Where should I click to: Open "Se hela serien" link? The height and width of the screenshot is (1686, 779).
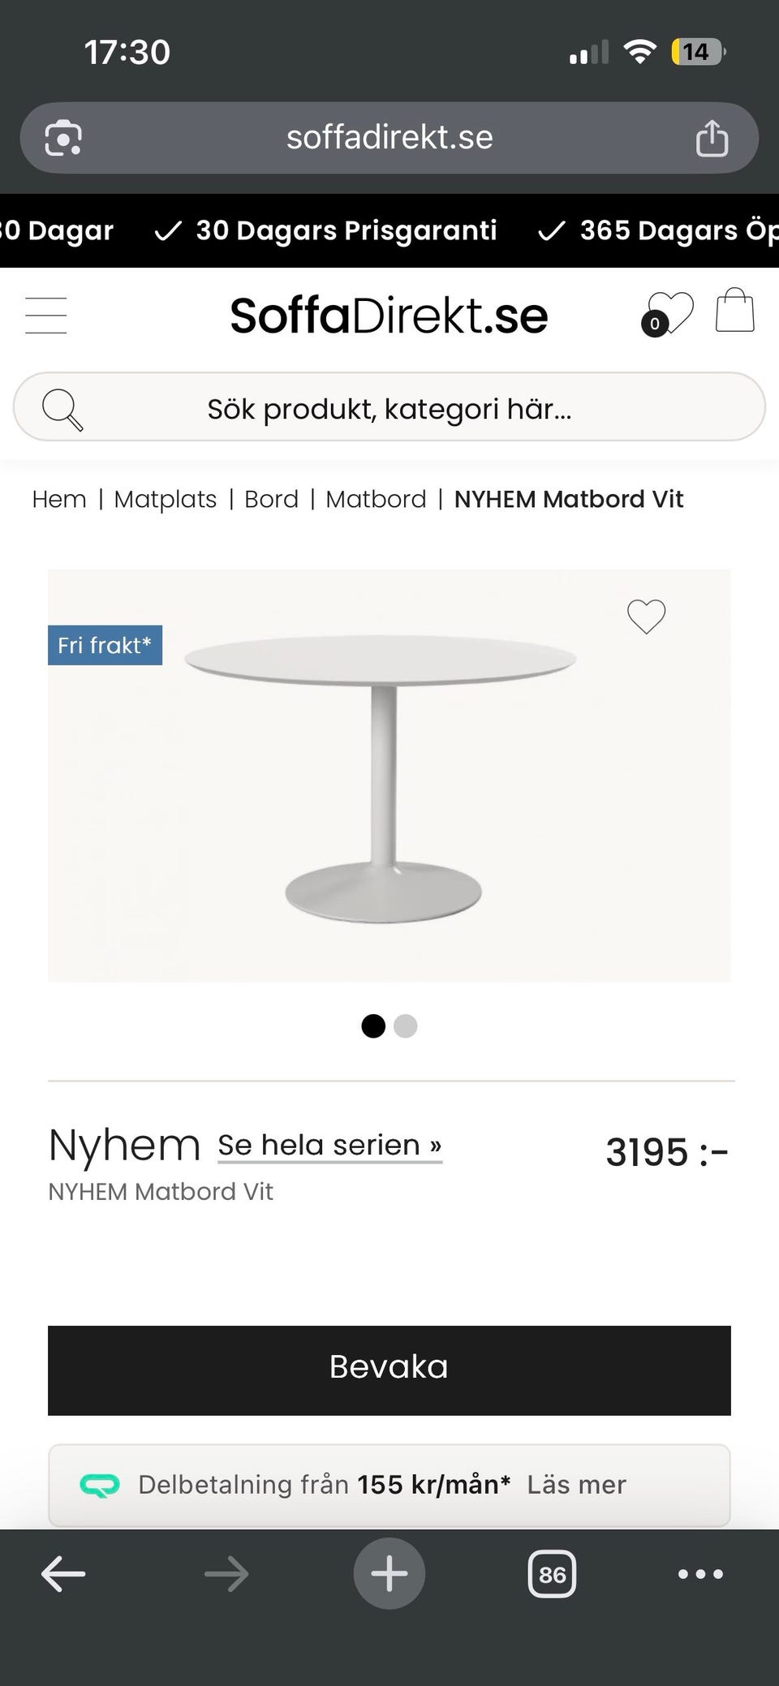tap(329, 1145)
